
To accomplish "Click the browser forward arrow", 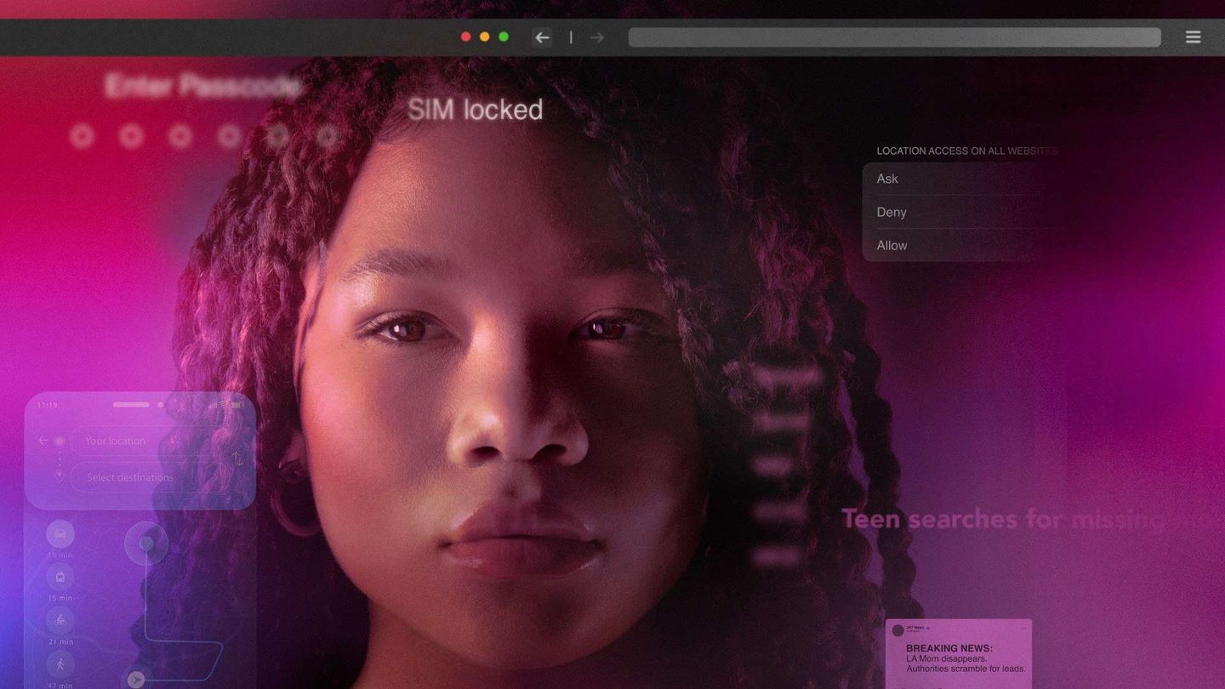I will coord(597,37).
